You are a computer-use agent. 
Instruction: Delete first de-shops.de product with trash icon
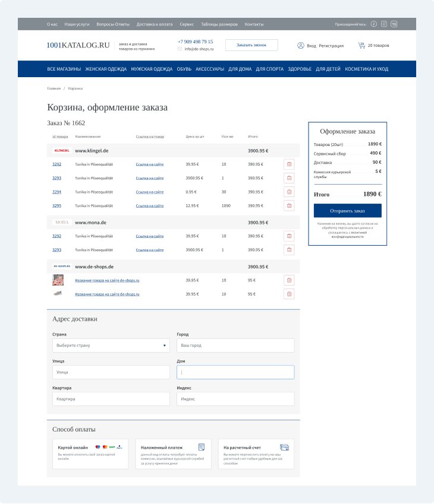[x=289, y=280]
